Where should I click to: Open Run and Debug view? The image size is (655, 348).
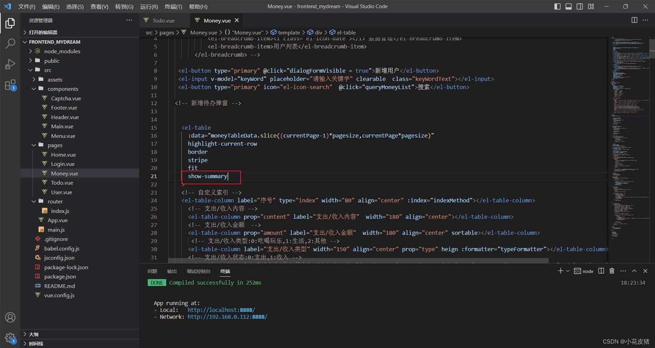pos(10,64)
